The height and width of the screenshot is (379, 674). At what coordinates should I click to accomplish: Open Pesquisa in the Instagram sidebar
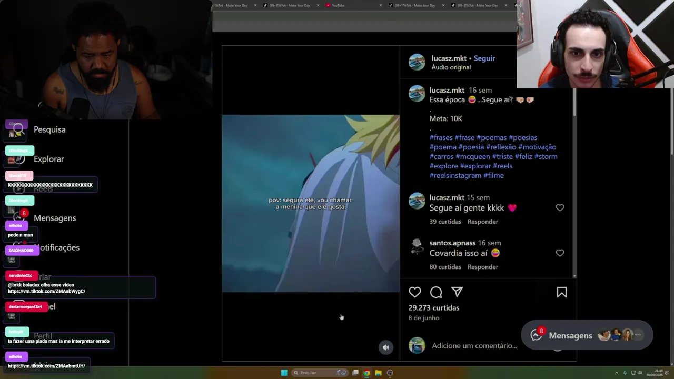coord(49,129)
